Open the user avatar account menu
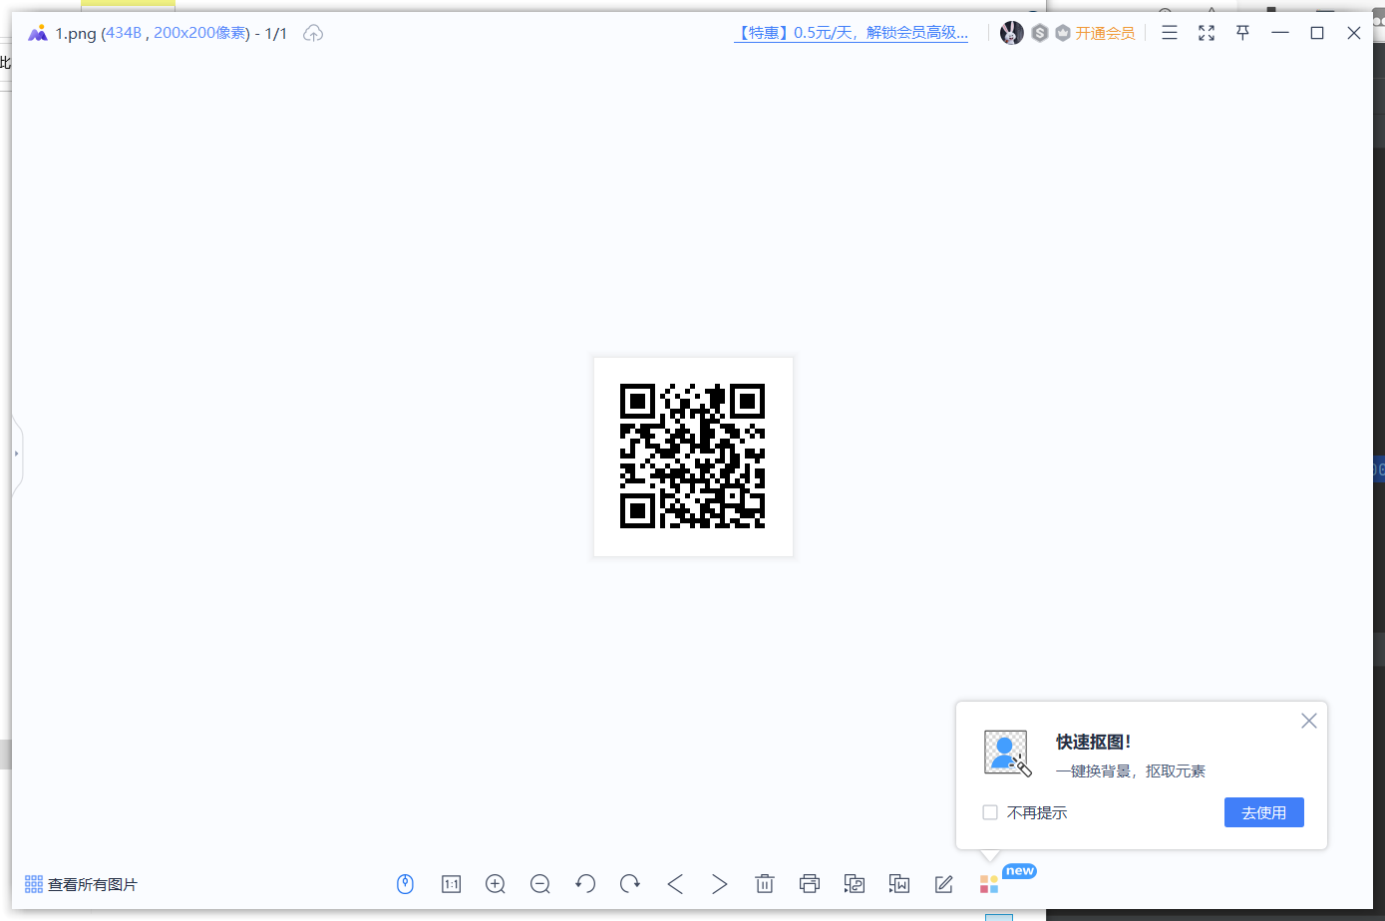The width and height of the screenshot is (1385, 921). point(1010,32)
